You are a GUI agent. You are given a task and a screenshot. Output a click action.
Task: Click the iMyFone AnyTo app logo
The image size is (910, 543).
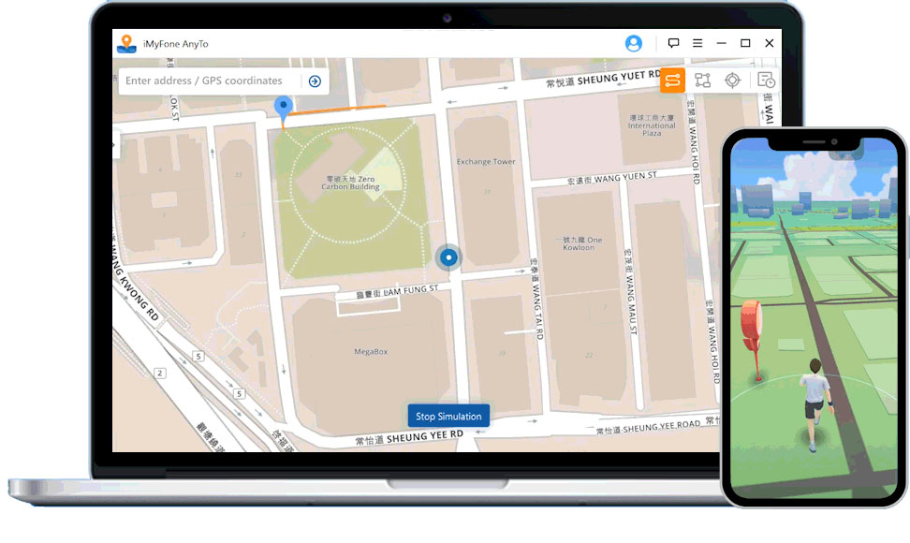pyautogui.click(x=126, y=43)
